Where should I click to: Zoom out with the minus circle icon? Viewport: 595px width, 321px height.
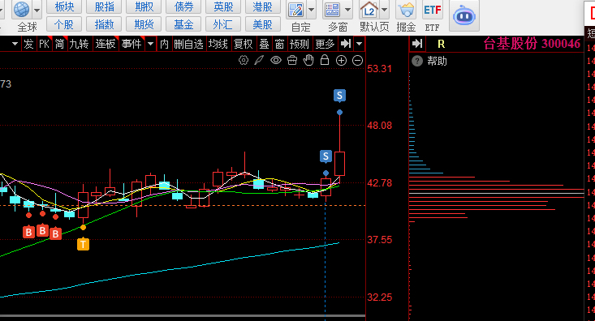[x=357, y=60]
